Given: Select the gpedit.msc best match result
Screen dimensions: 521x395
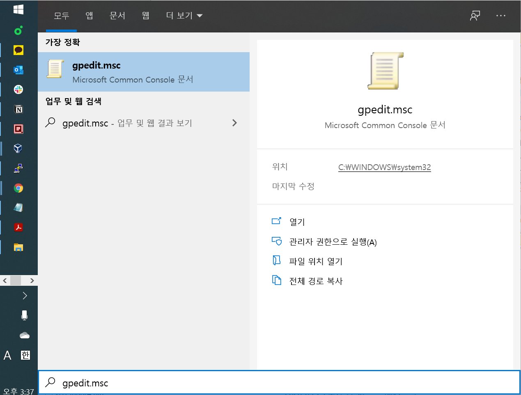Looking at the screenshot, I should coord(144,72).
